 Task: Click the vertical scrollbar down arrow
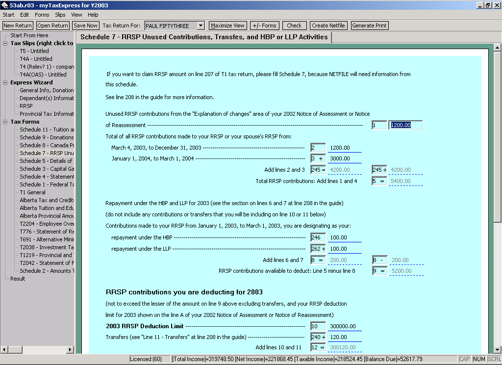(x=497, y=349)
